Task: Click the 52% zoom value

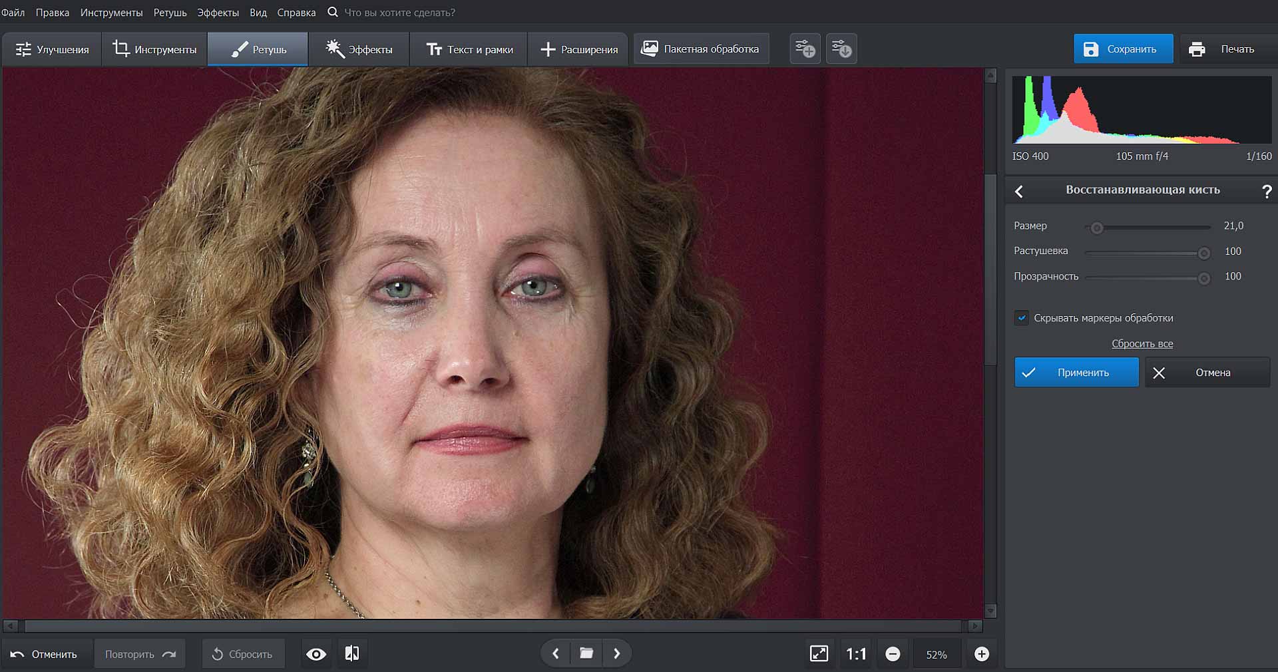Action: pyautogui.click(x=937, y=655)
